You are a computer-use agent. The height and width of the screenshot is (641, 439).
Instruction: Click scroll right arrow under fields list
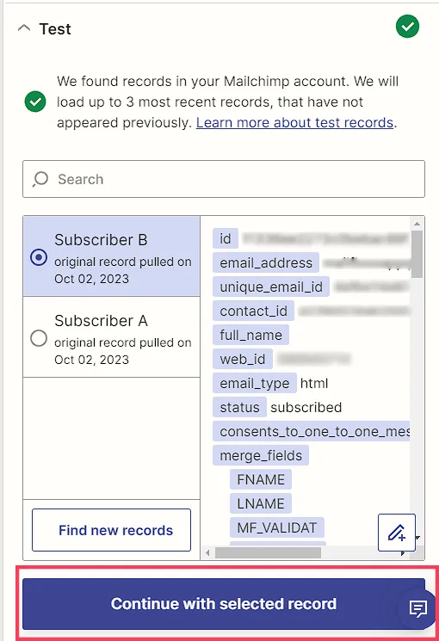[x=403, y=552]
